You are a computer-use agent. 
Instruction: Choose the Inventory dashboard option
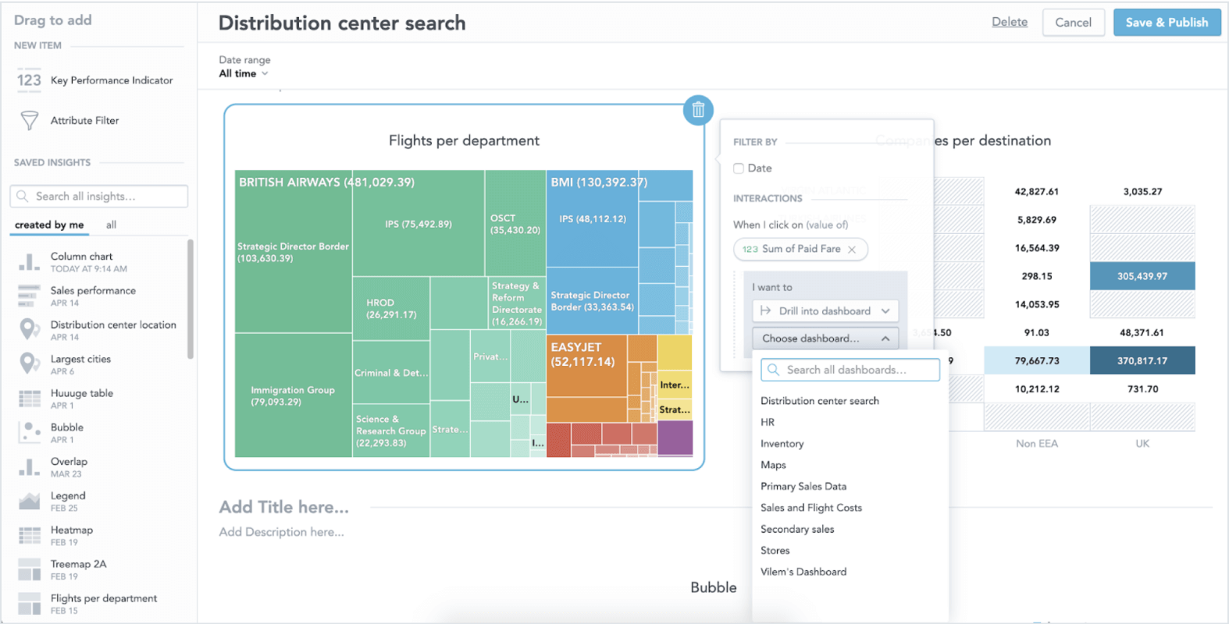[782, 444]
